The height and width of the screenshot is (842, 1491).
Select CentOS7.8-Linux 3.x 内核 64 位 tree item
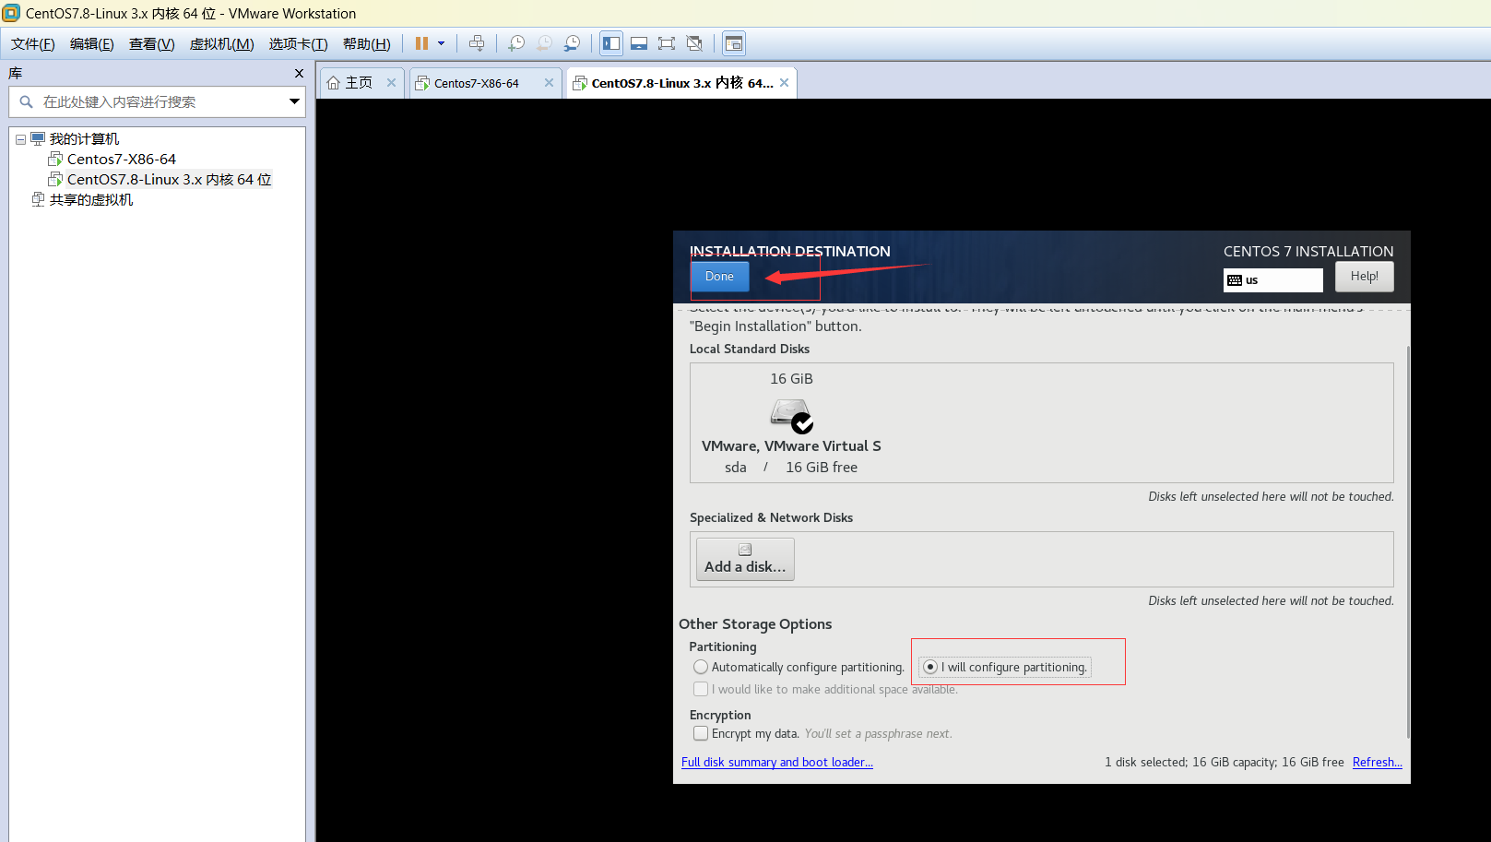click(x=170, y=180)
